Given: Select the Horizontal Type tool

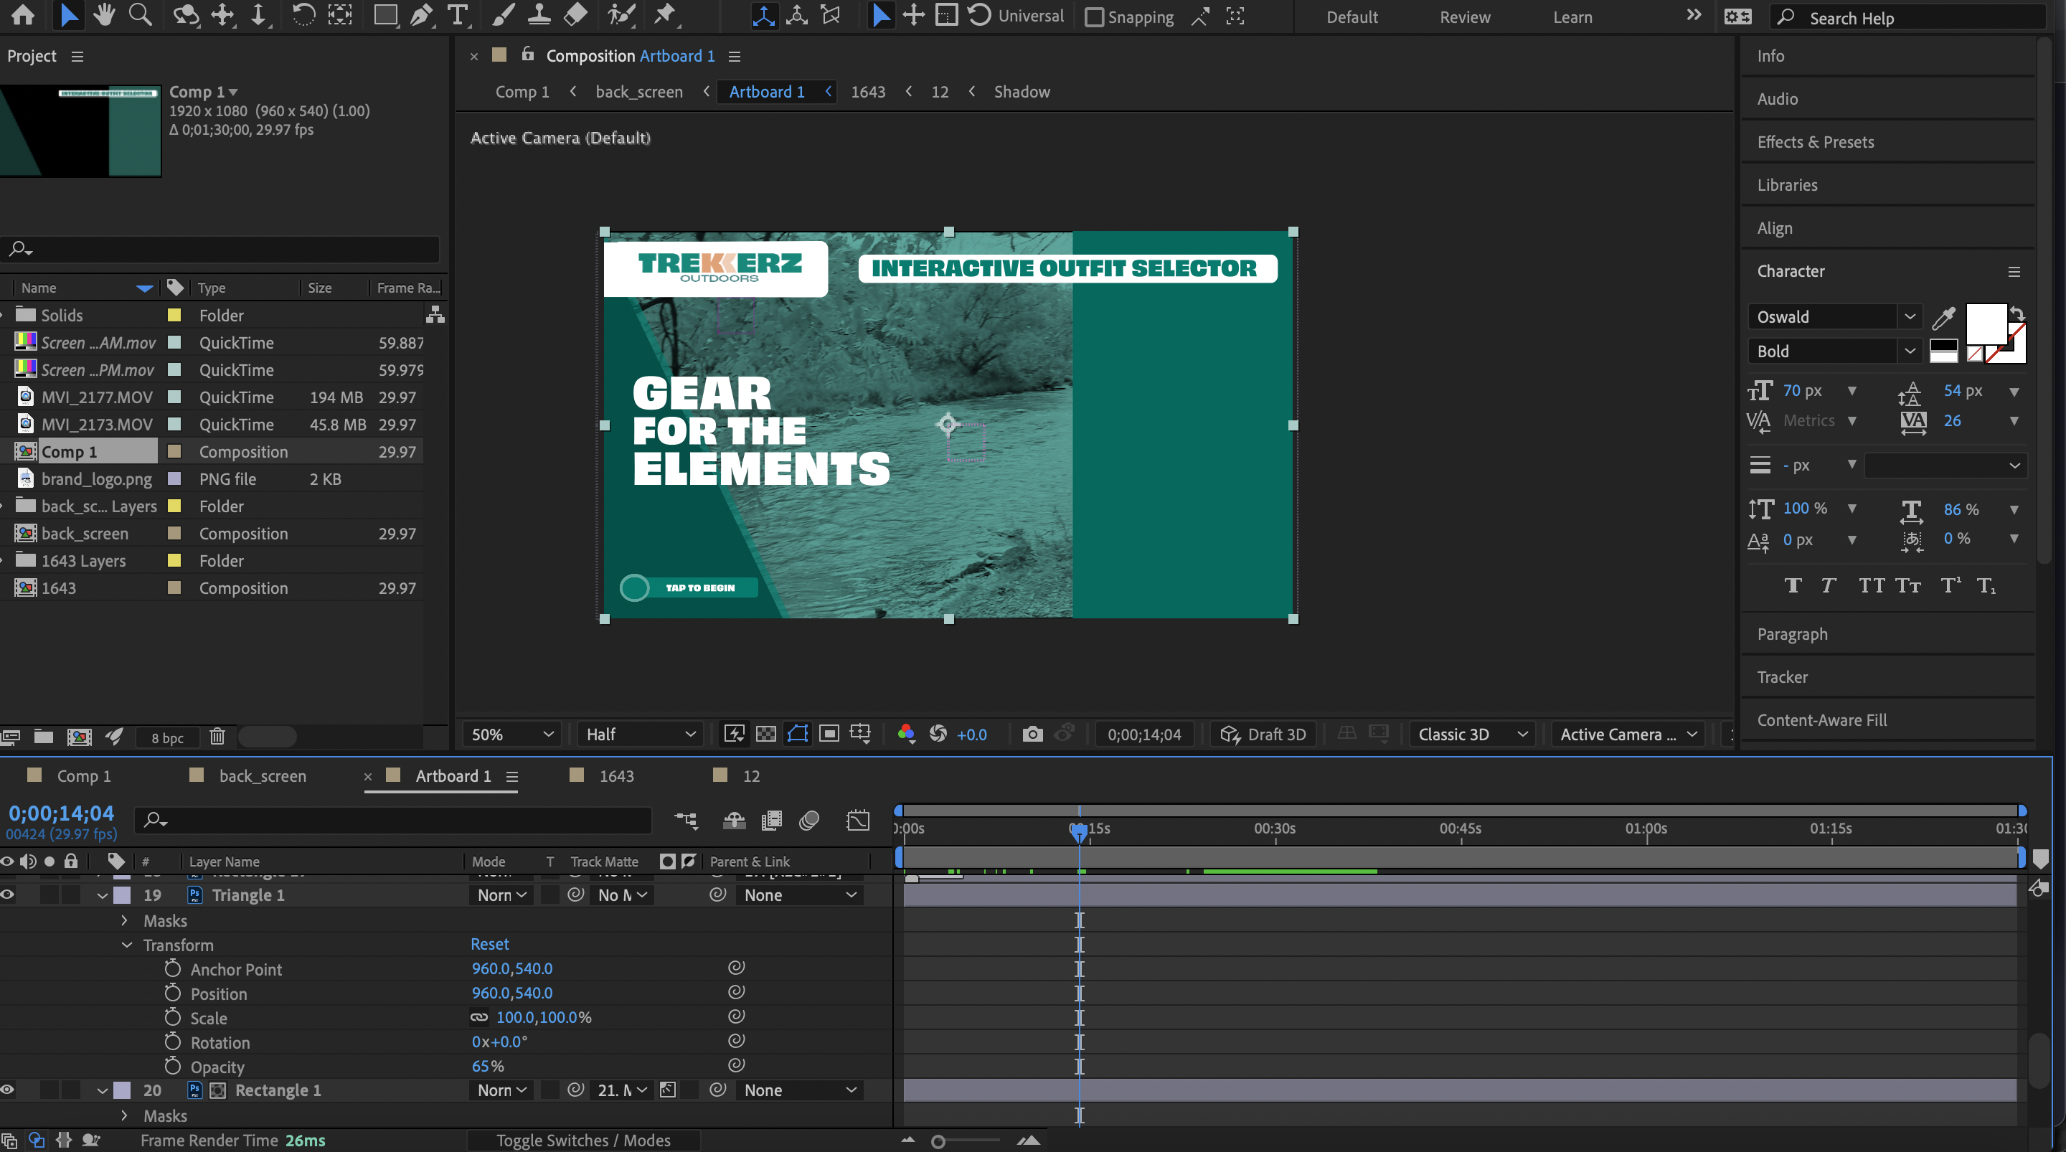Looking at the screenshot, I should coord(457,15).
